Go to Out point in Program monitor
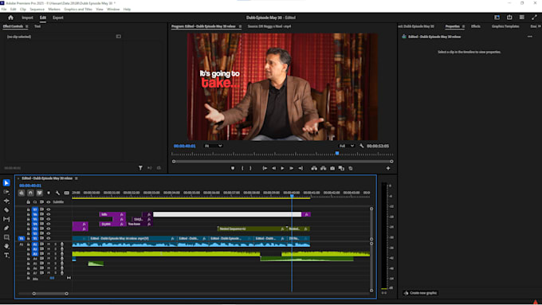Viewport: 542px width, 305px height. click(300, 168)
